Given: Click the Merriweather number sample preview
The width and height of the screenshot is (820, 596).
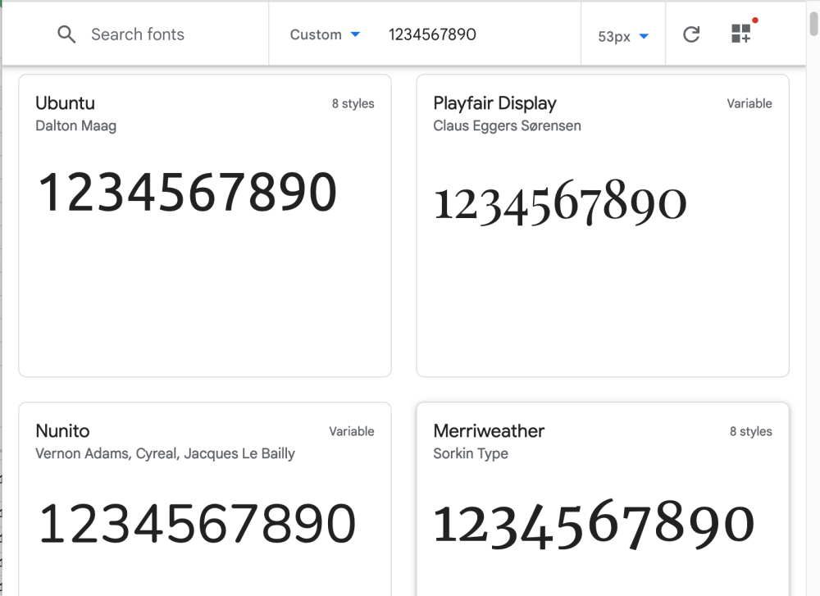Looking at the screenshot, I should coord(594,525).
